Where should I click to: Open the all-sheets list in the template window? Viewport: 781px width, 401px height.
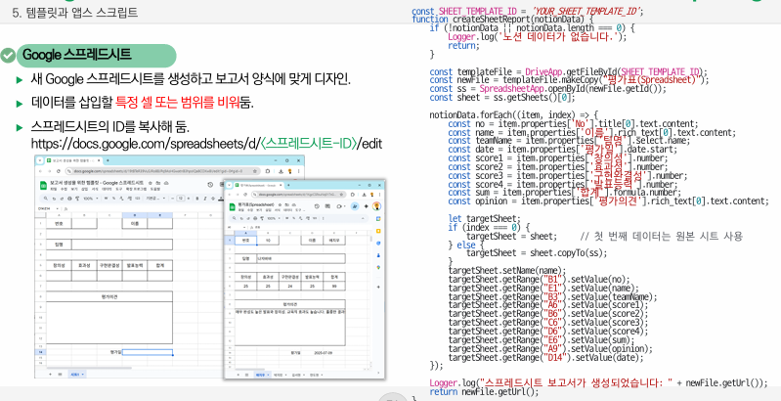click(x=60, y=374)
